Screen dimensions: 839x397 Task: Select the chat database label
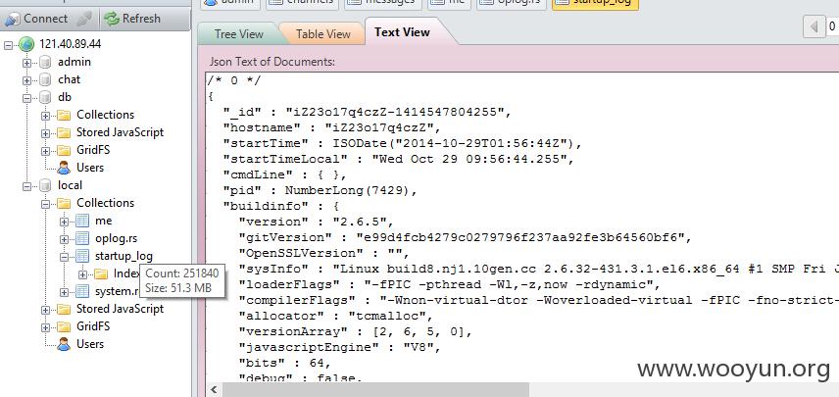tap(69, 79)
